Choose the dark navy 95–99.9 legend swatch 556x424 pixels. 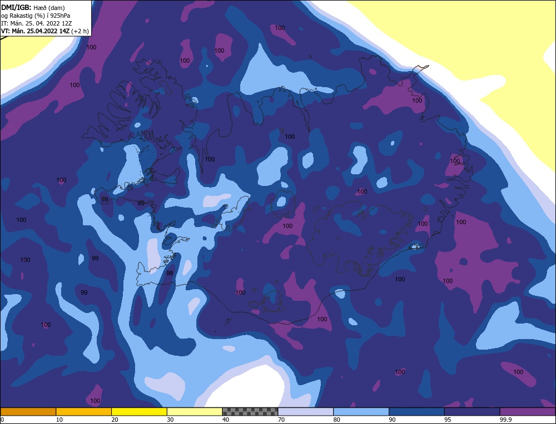coord(472,411)
